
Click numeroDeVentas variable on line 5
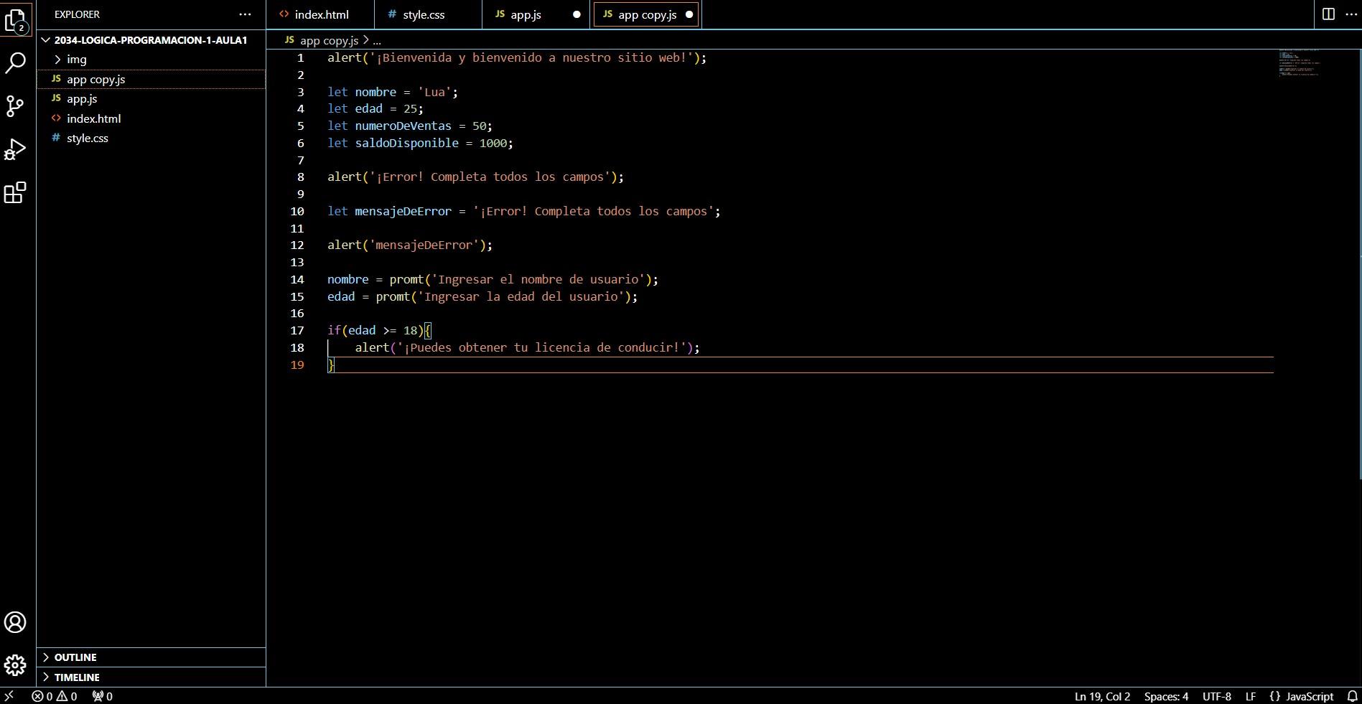pos(403,126)
